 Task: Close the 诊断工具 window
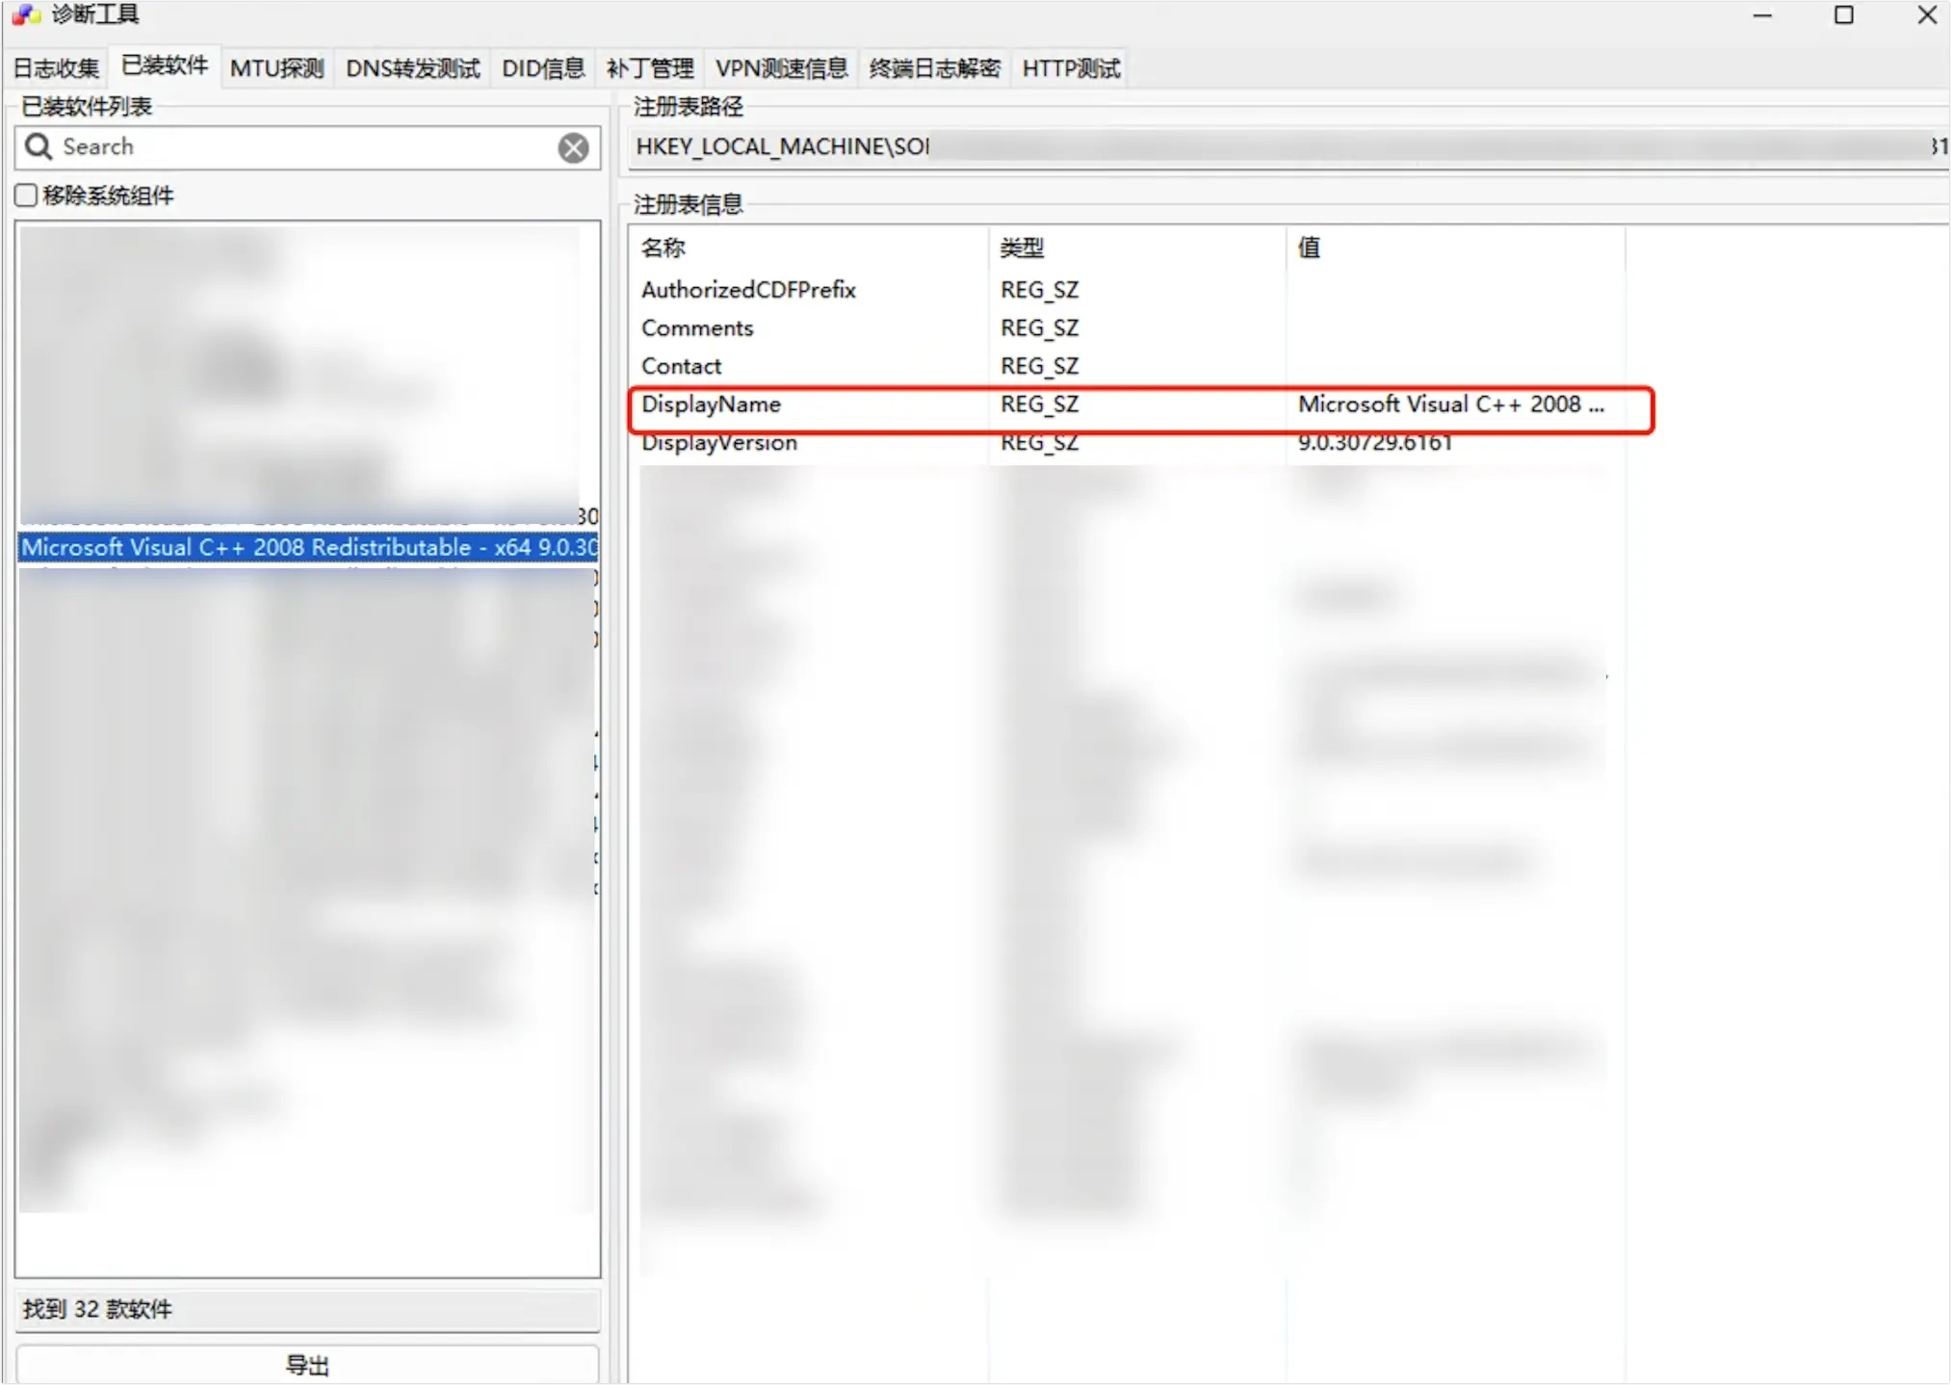coord(1927,15)
